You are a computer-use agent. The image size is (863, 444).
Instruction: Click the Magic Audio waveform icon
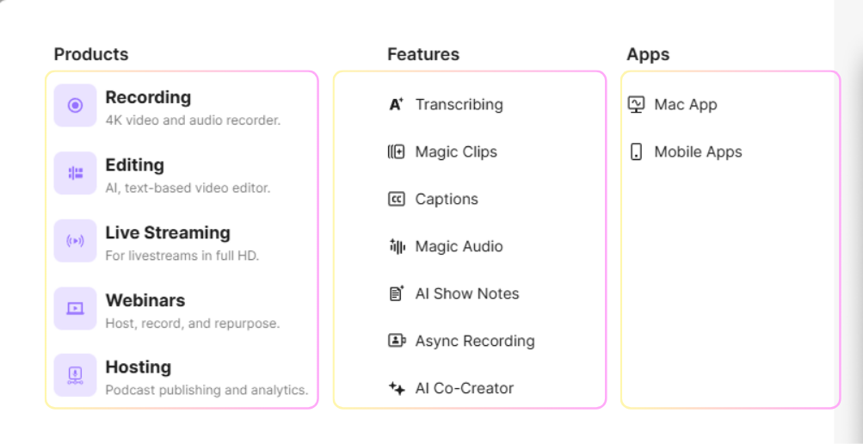396,247
